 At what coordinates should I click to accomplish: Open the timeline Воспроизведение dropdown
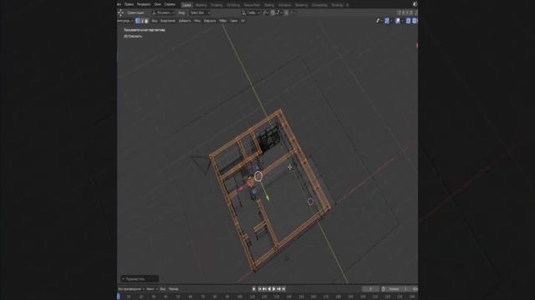tap(130, 289)
